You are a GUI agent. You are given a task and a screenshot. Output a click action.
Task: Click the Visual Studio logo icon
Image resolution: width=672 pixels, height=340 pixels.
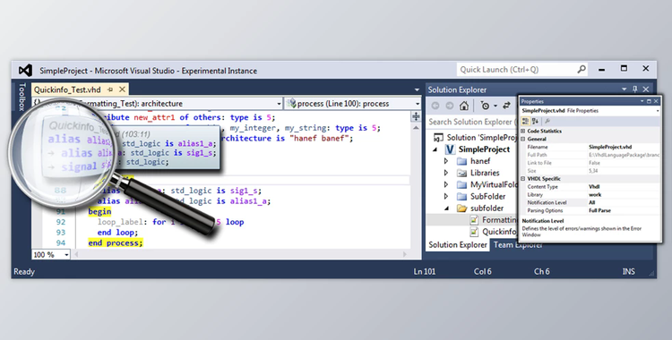tap(25, 71)
